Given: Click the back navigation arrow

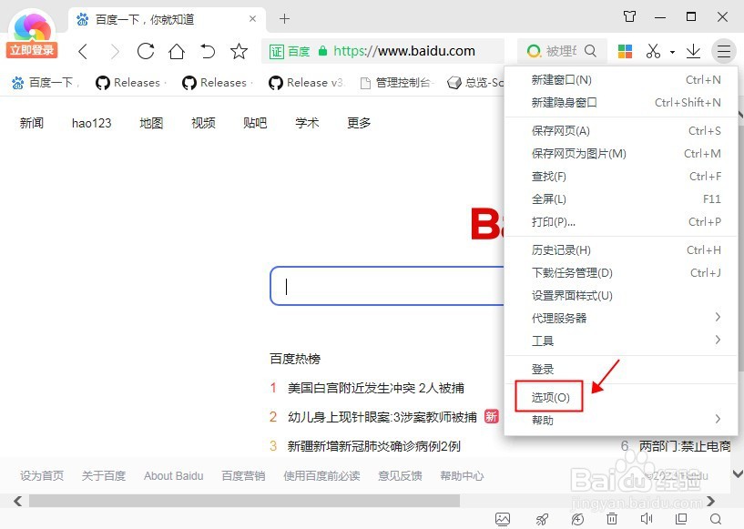Looking at the screenshot, I should pos(83,51).
